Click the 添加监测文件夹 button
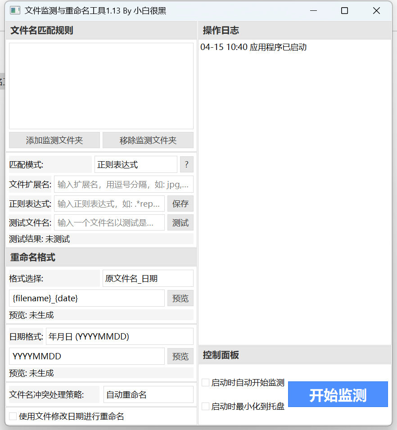 54,140
